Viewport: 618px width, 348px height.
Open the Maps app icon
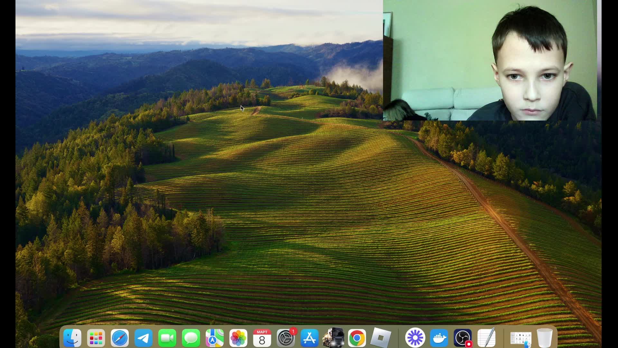(x=215, y=338)
